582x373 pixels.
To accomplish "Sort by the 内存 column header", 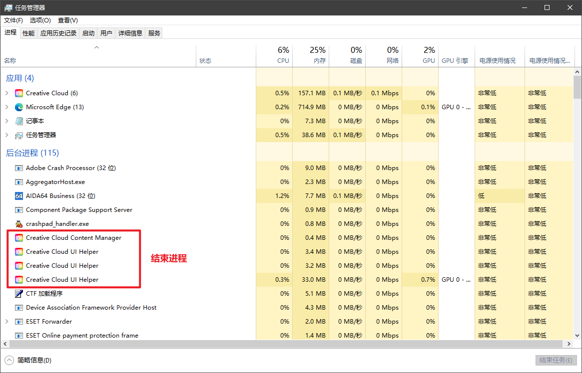I will pyautogui.click(x=311, y=56).
